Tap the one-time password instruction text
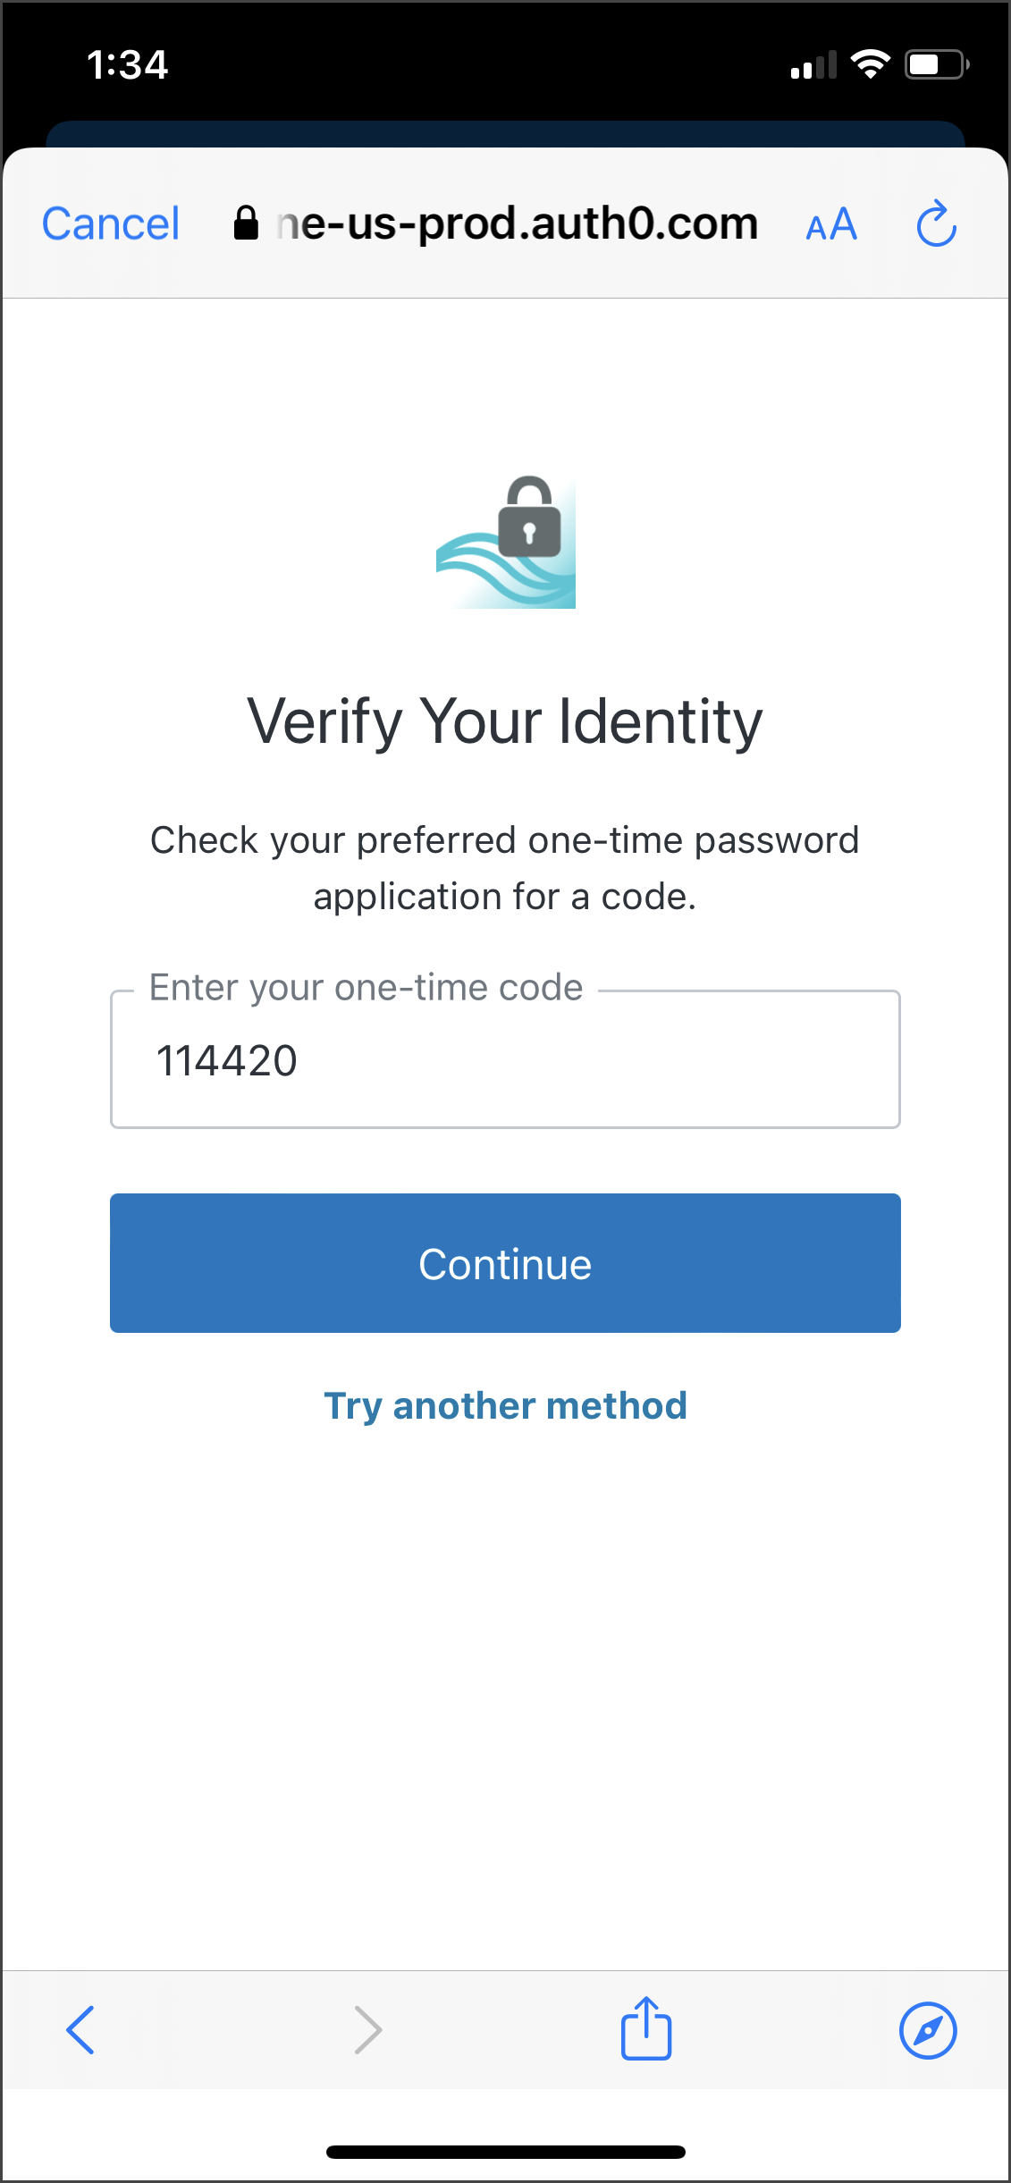 coord(505,868)
